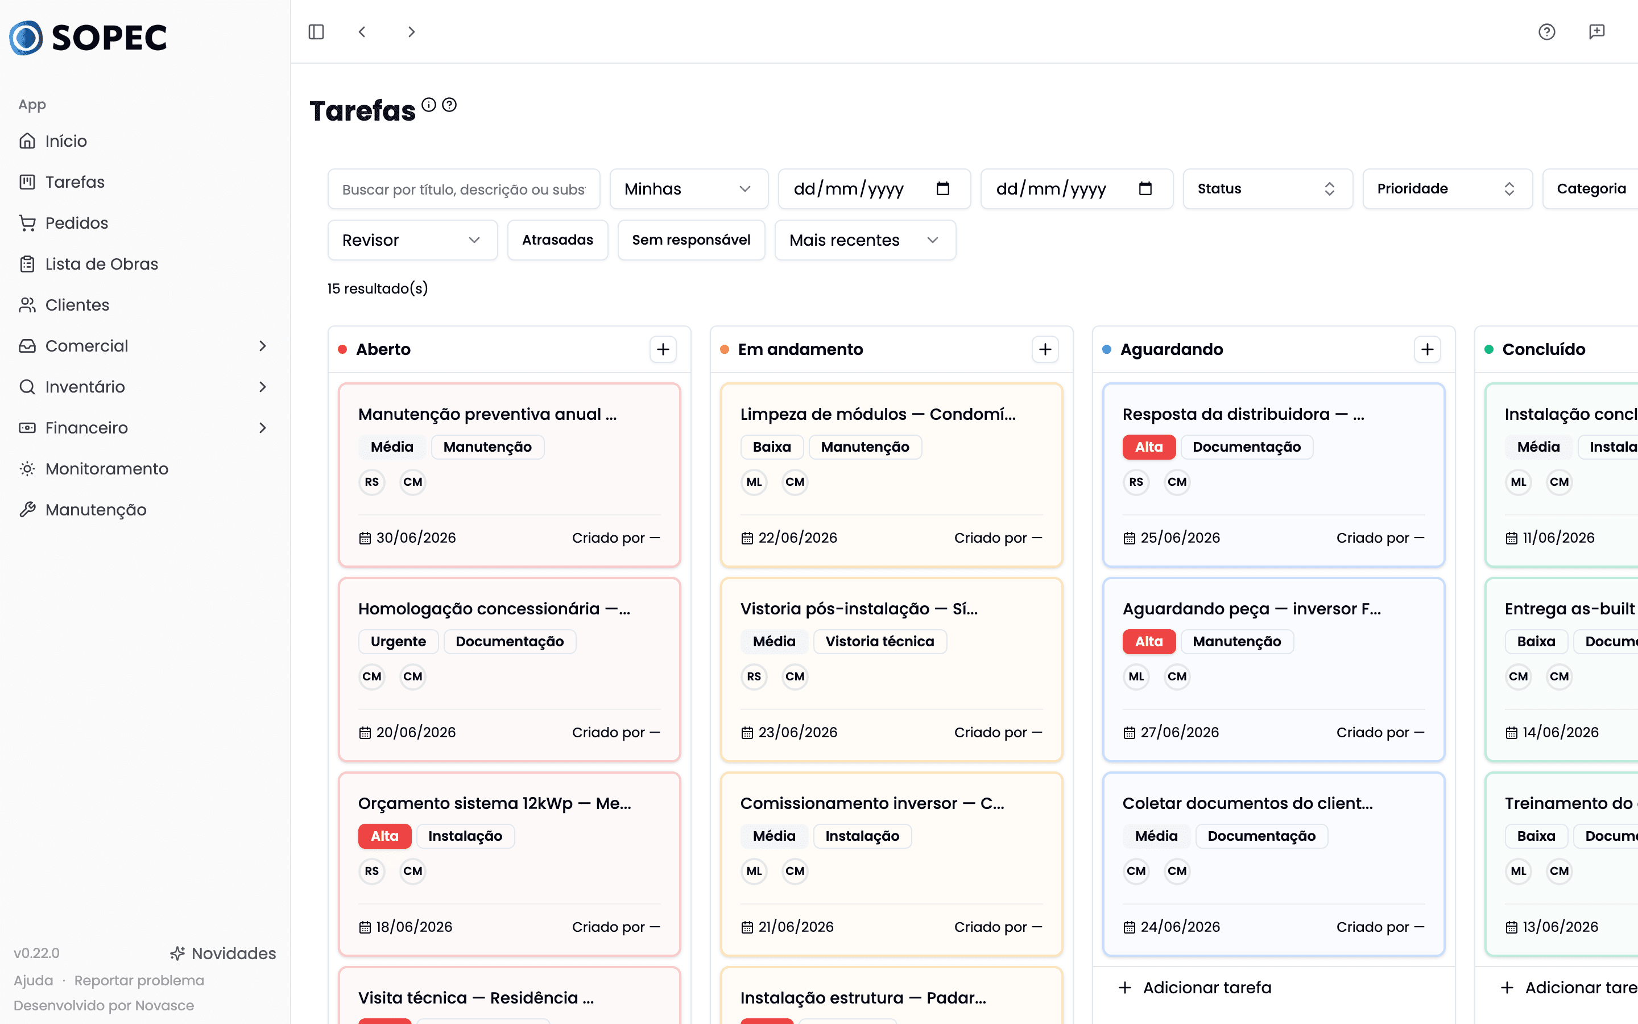Toggle the Atrasadas filter

point(558,241)
